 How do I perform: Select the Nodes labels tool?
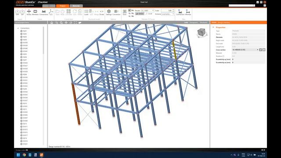click(x=29, y=12)
